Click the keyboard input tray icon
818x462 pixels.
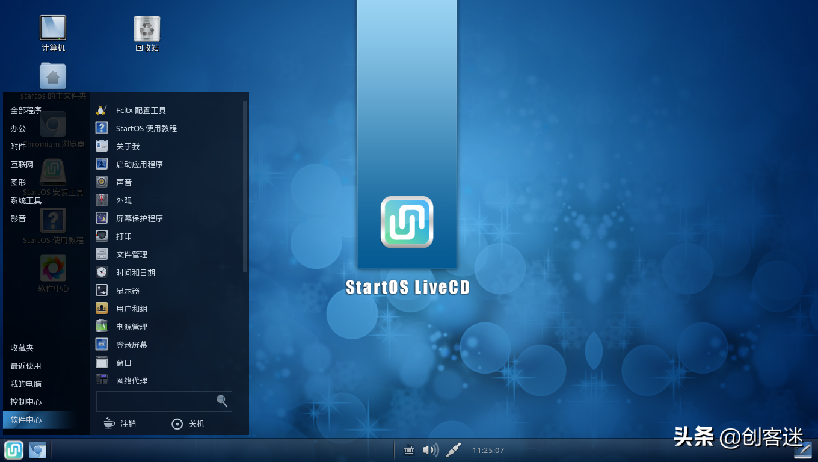[408, 450]
